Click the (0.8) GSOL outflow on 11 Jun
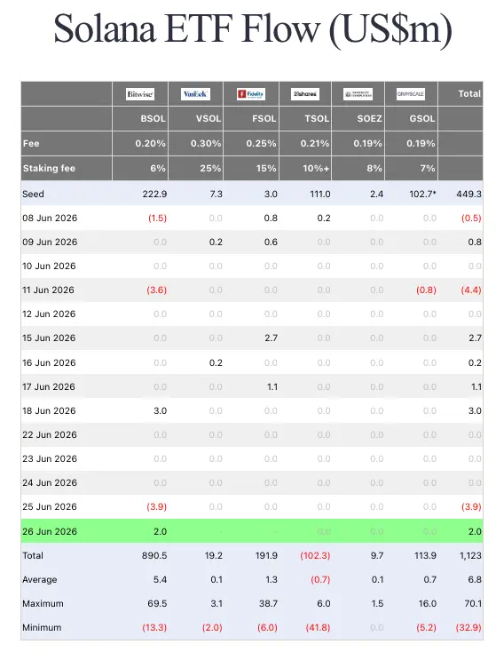Image resolution: width=496 pixels, height=652 pixels. 426,290
